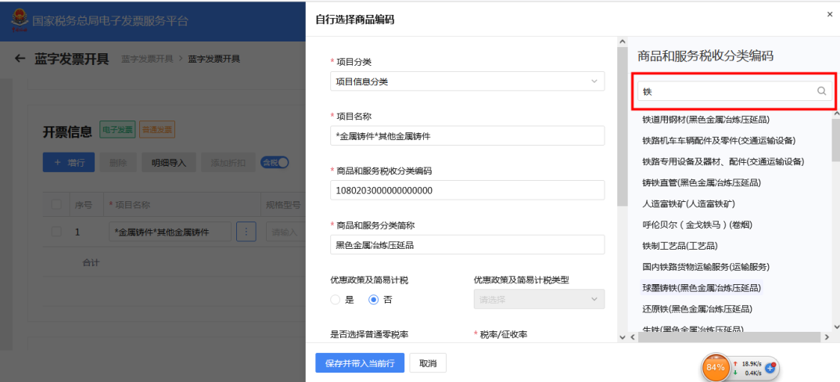This screenshot has height=382, width=840.
Task: Click the search magnifier icon in code search box
Action: tap(821, 92)
